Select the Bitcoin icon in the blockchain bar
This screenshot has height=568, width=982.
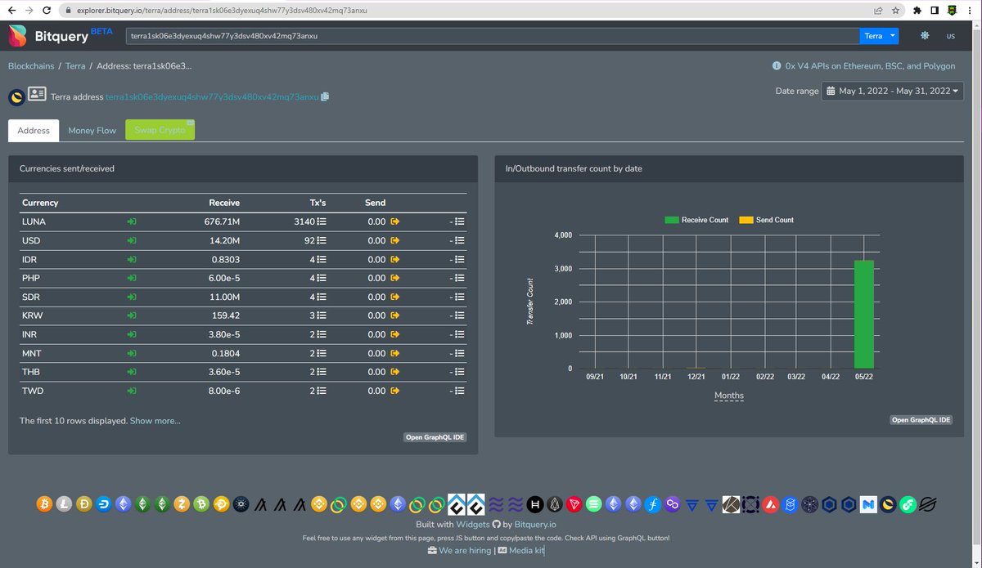[45, 505]
